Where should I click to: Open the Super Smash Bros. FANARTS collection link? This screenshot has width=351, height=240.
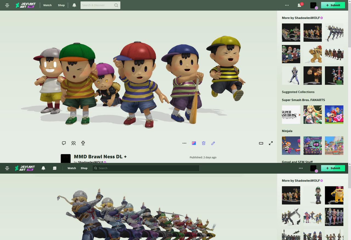coord(303,100)
